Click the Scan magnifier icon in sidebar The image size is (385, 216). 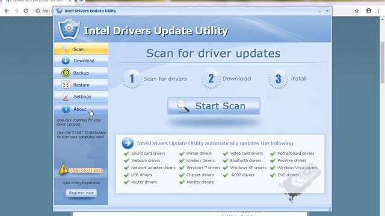point(65,49)
